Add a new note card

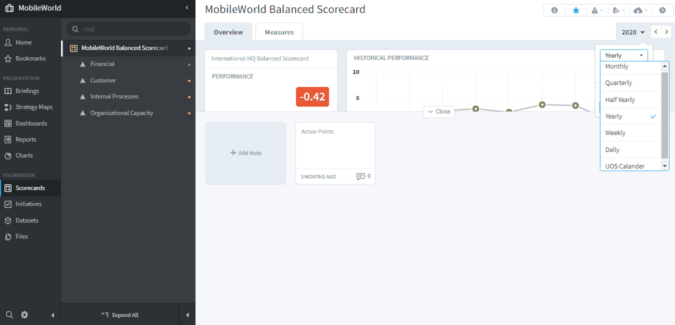coord(245,153)
